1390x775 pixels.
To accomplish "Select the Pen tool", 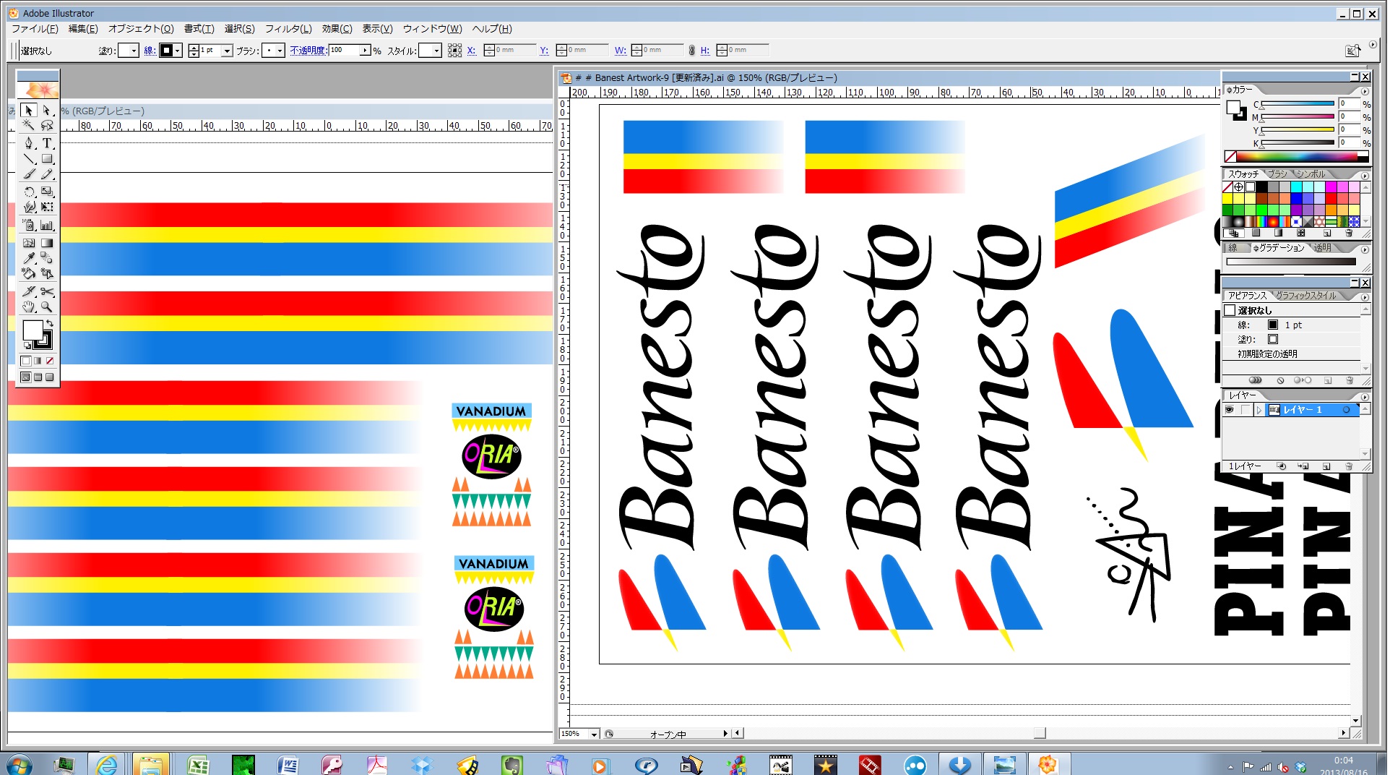I will coord(28,143).
